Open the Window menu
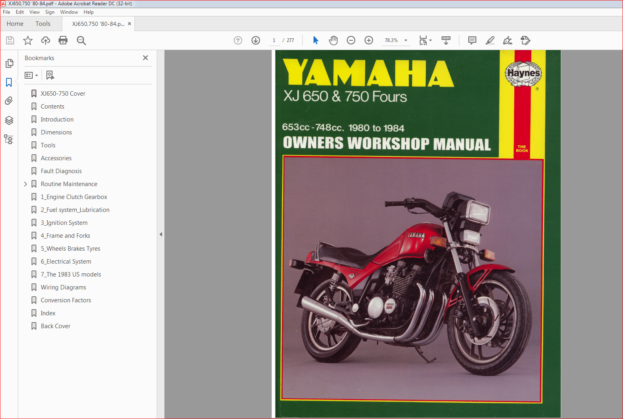This screenshot has height=419, width=623. tap(69, 12)
